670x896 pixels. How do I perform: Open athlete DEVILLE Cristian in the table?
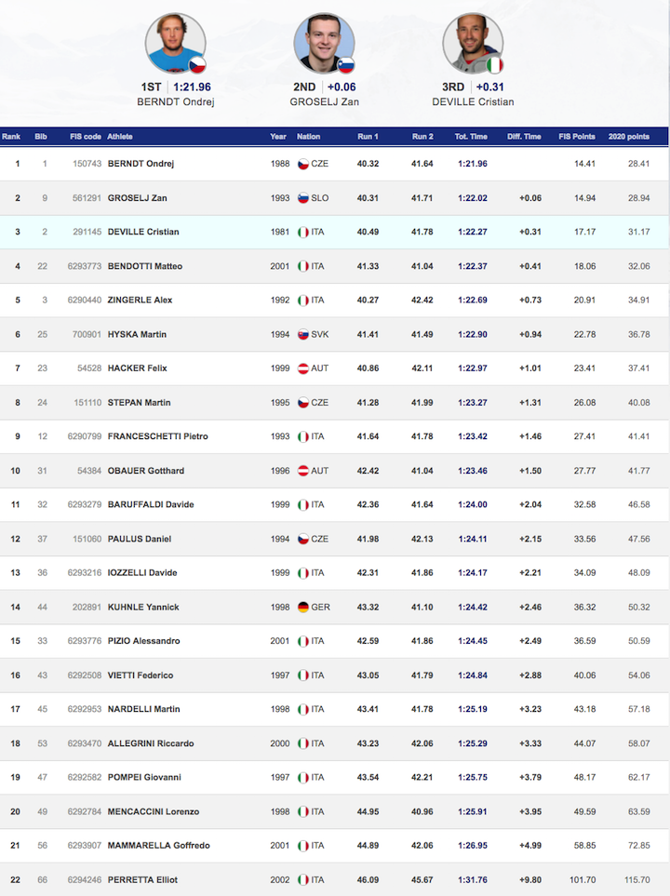pyautogui.click(x=143, y=232)
